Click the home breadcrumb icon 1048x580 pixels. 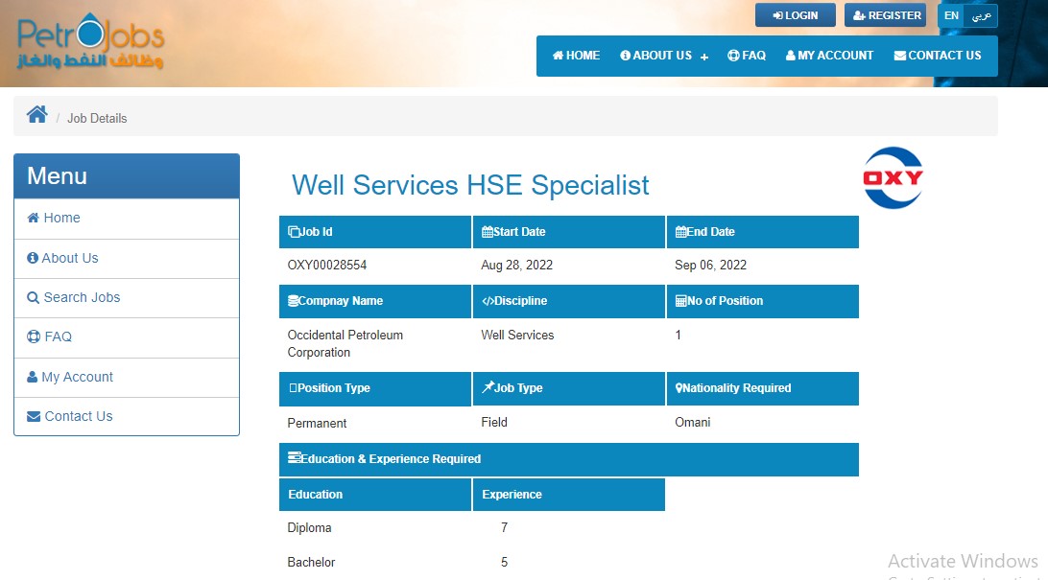(x=36, y=114)
